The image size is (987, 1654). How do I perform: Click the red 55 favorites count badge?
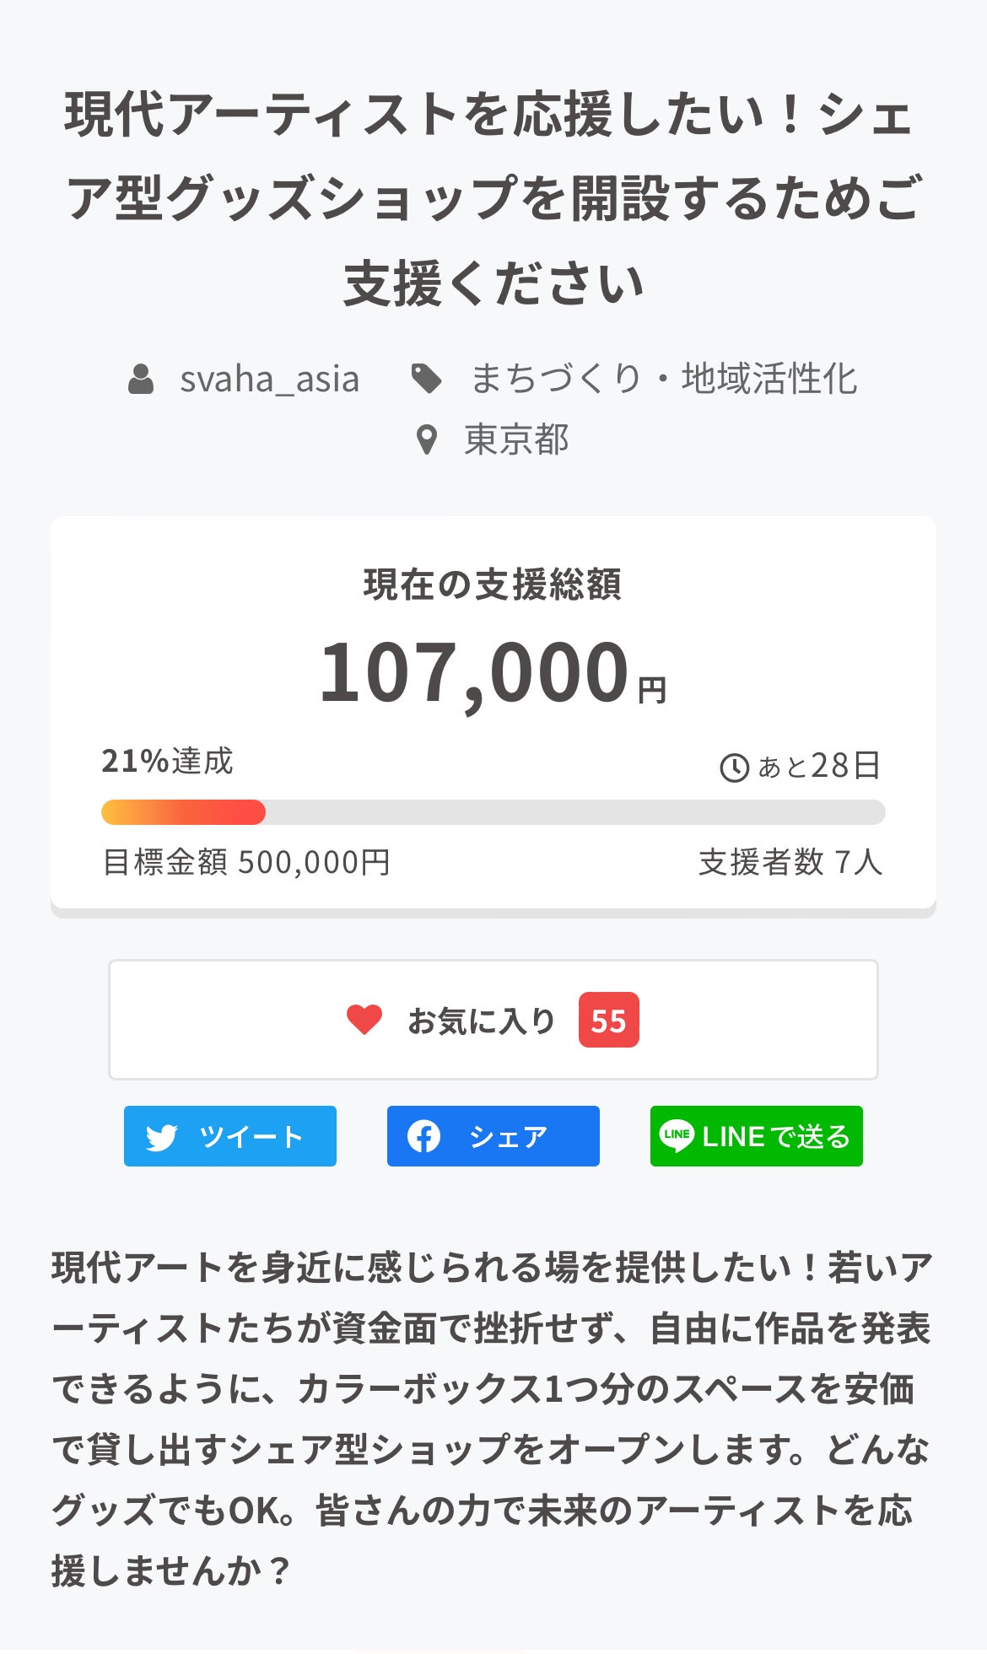click(608, 1021)
